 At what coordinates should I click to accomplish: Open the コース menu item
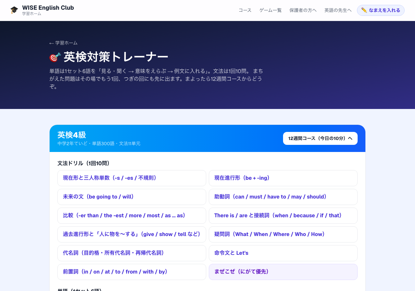click(x=245, y=10)
